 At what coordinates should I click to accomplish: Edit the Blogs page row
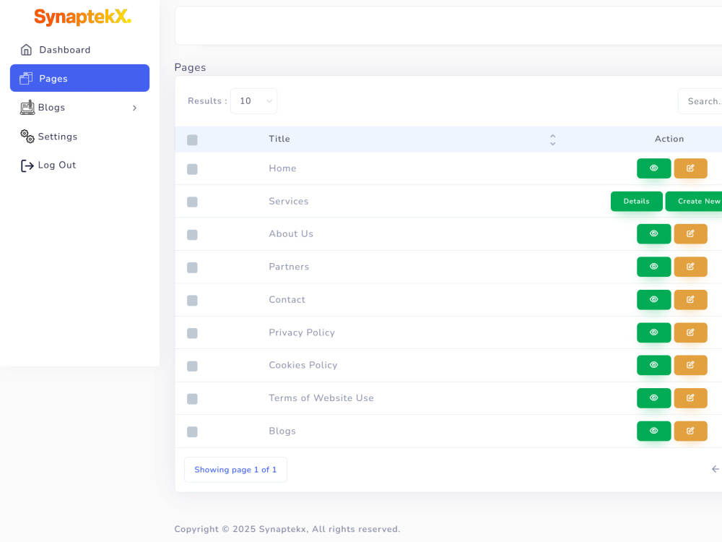click(690, 431)
